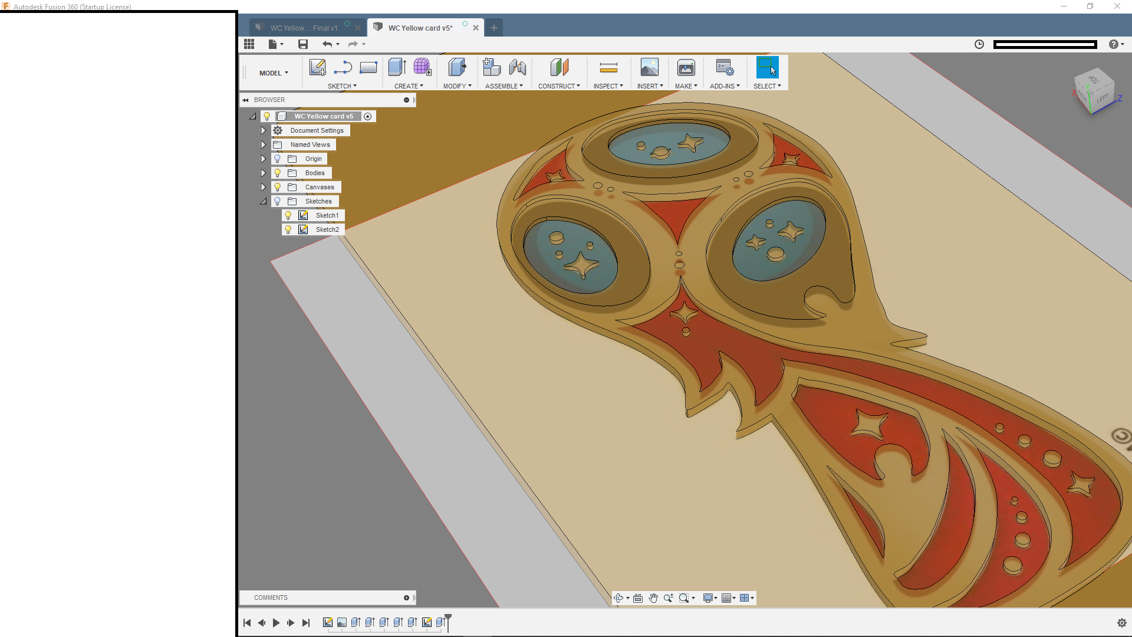Toggle visibility bulb of Sketches folder
This screenshot has width=1132, height=637.
click(x=277, y=201)
